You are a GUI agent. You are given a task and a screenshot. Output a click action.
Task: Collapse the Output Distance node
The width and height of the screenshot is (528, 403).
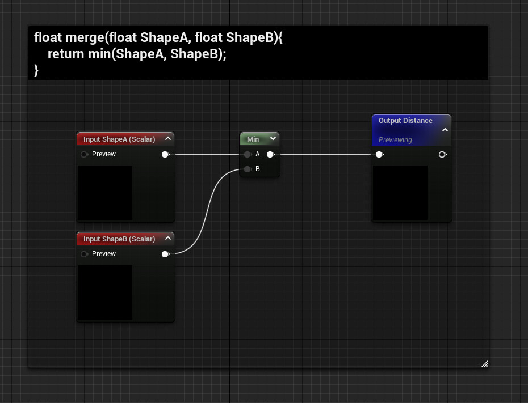445,129
